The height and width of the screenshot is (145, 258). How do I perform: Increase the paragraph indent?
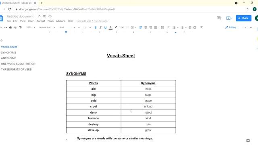coord(195,27)
